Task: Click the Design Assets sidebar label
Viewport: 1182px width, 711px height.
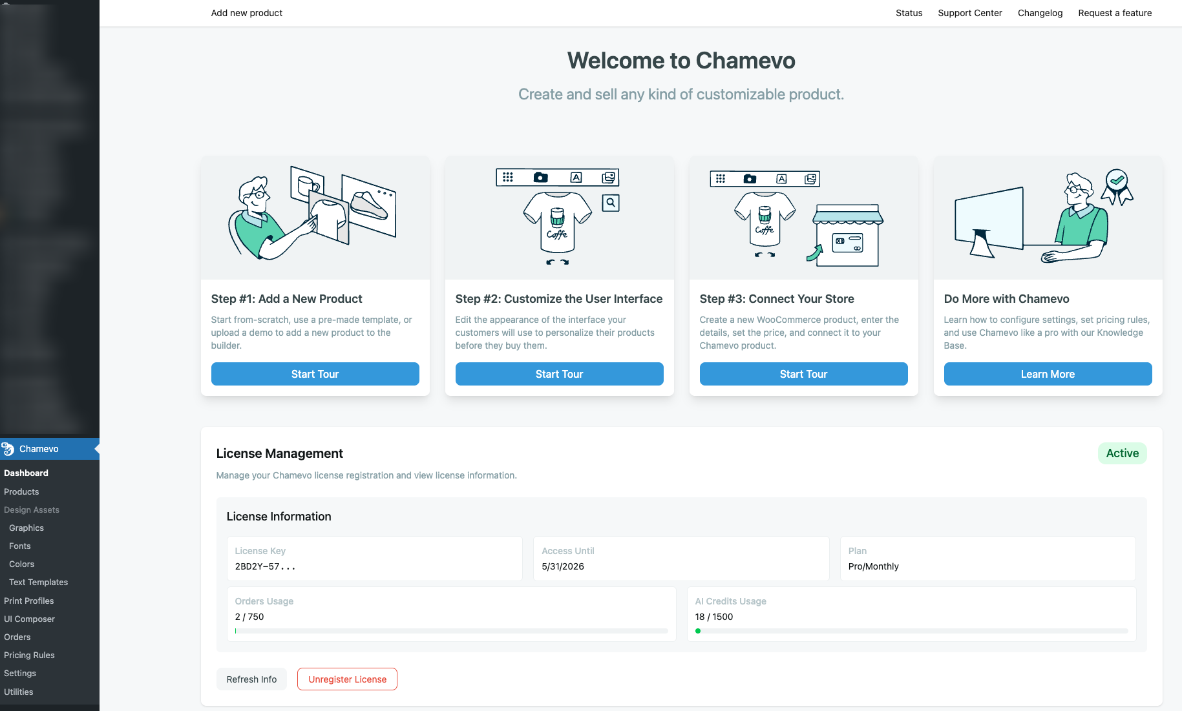Action: 32,510
